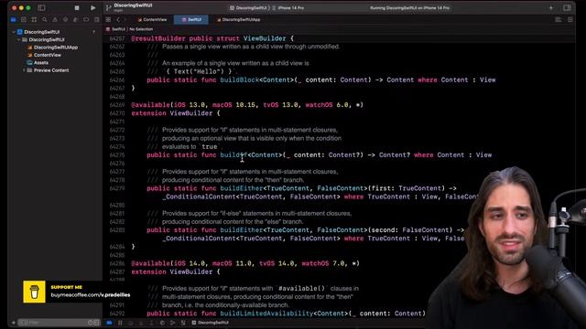Click the Step out debug button
The image size is (586, 329).
(x=151, y=323)
